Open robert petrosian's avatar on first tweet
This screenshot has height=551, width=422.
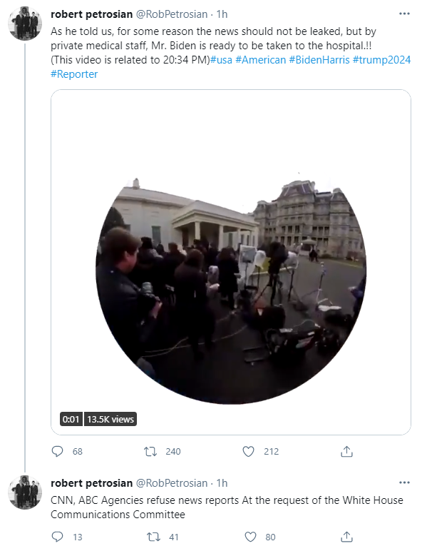pos(25,23)
